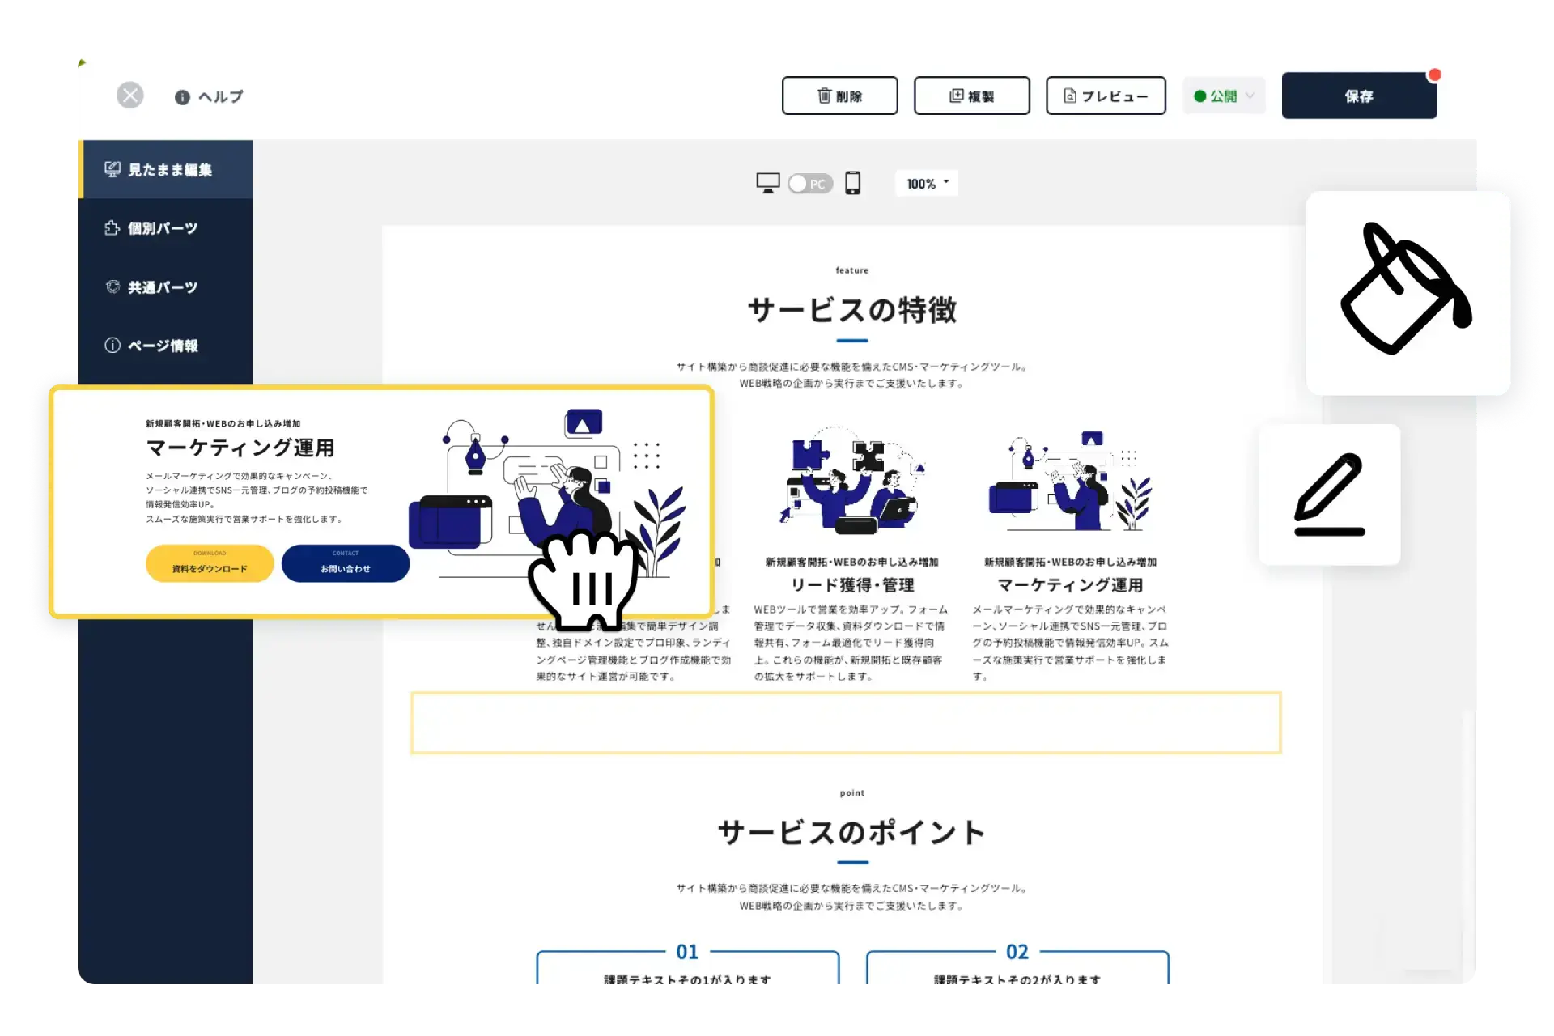Open the 個別パーツ panel
Image resolution: width=1554 pixels, height=1036 pixels.
160,228
